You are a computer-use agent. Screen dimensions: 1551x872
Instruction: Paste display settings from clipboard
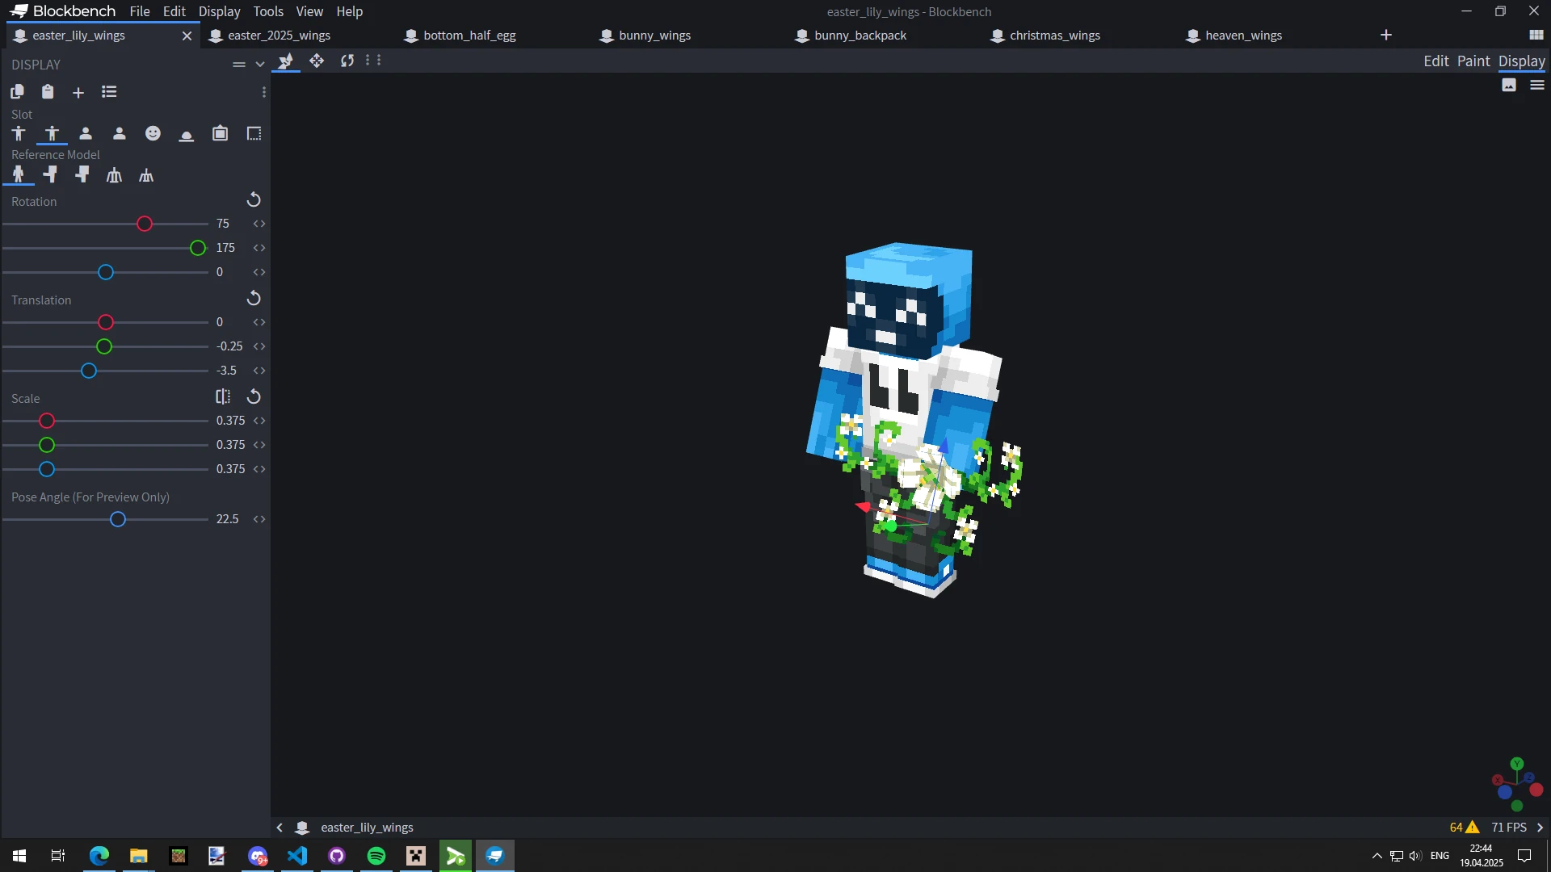coord(48,92)
